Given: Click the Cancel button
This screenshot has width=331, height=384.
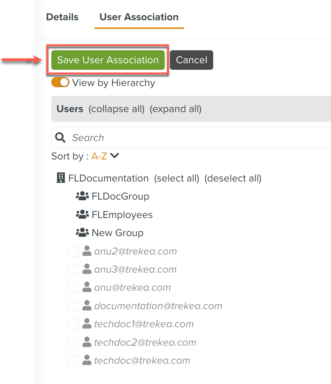Looking at the screenshot, I should (192, 60).
